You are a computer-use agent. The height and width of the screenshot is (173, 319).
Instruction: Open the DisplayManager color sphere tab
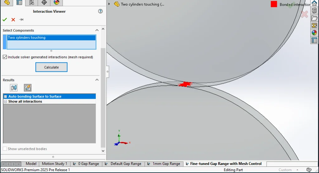pos(56,2)
